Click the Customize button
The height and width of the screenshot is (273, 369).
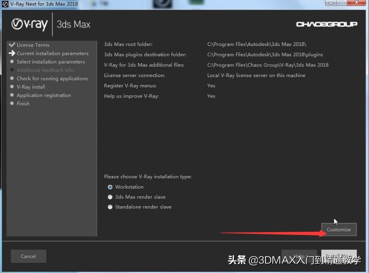click(339, 229)
